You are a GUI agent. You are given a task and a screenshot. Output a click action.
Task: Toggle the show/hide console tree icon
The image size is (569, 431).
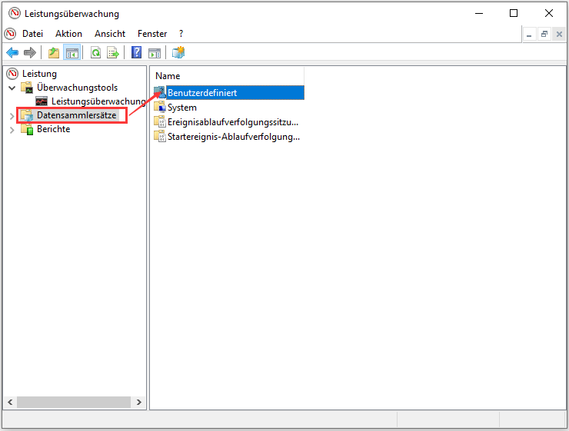(72, 53)
